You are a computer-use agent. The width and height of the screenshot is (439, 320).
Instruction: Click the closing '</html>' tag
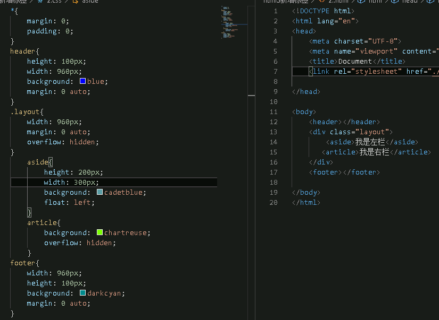coord(307,202)
